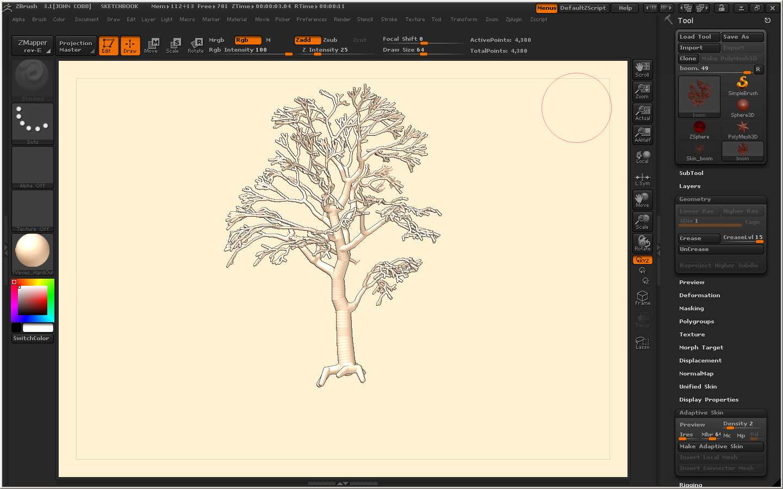Click Make Adaptive Skin
The height and width of the screenshot is (489, 783).
click(x=721, y=447)
